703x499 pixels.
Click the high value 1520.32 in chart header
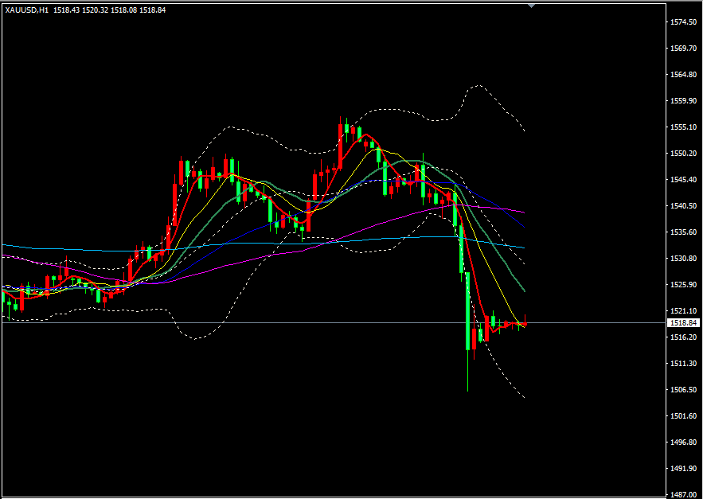tap(95, 10)
